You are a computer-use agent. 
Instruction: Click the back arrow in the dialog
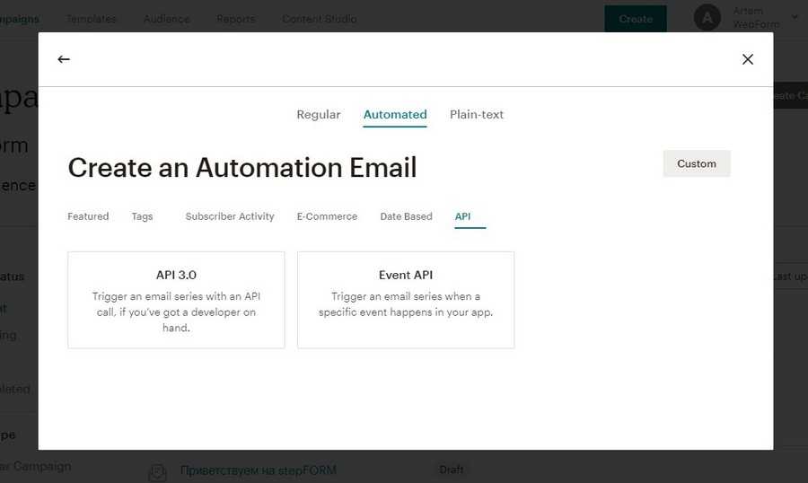tap(64, 59)
